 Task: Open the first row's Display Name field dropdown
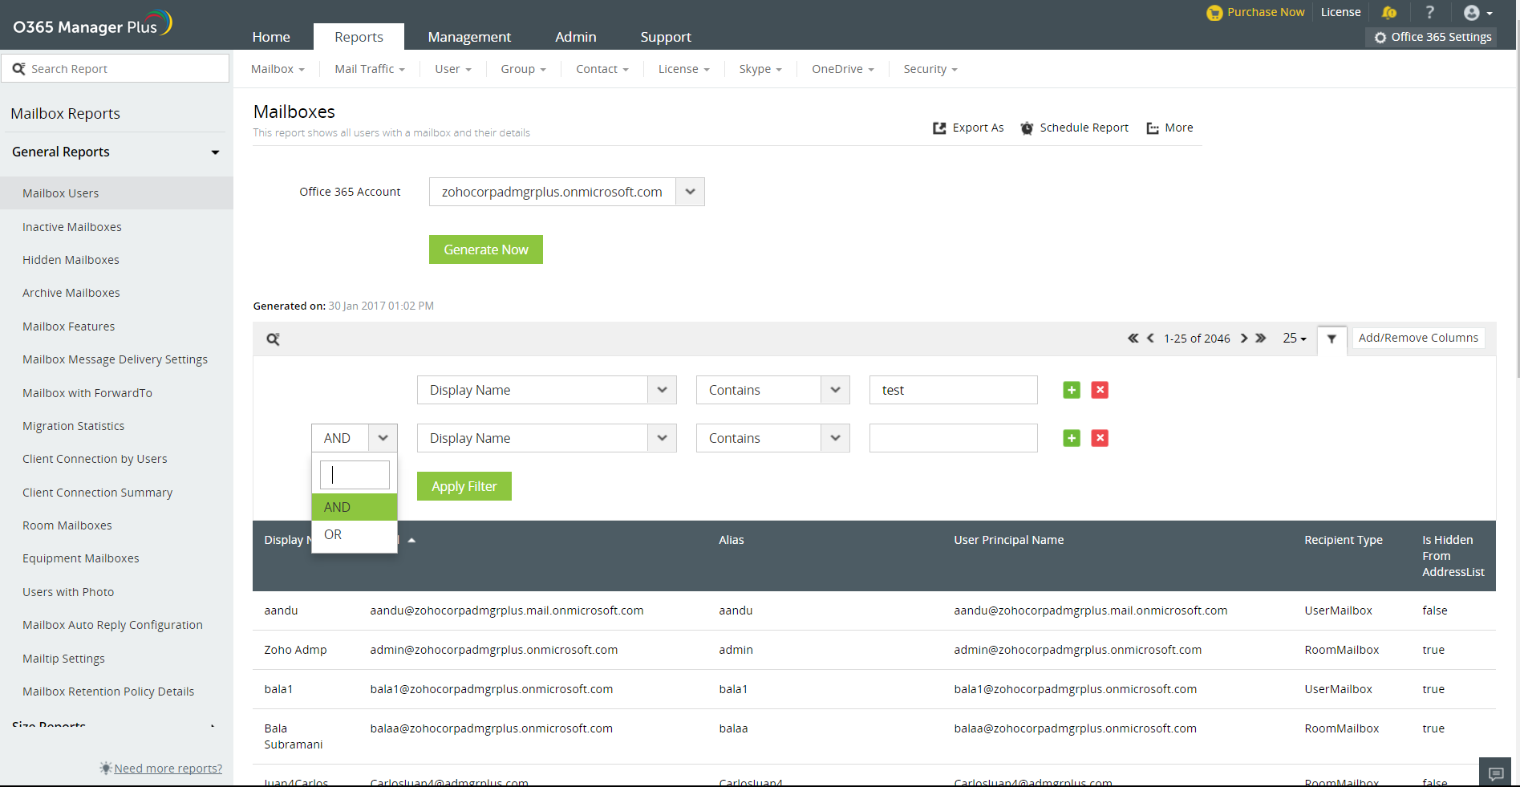click(662, 390)
